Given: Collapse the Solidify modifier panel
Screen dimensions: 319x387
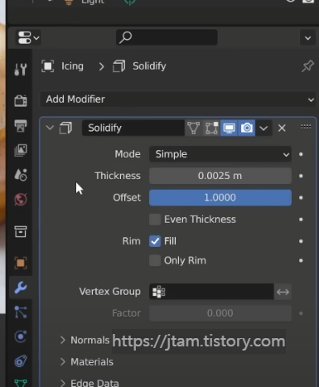Looking at the screenshot, I should click(x=50, y=128).
